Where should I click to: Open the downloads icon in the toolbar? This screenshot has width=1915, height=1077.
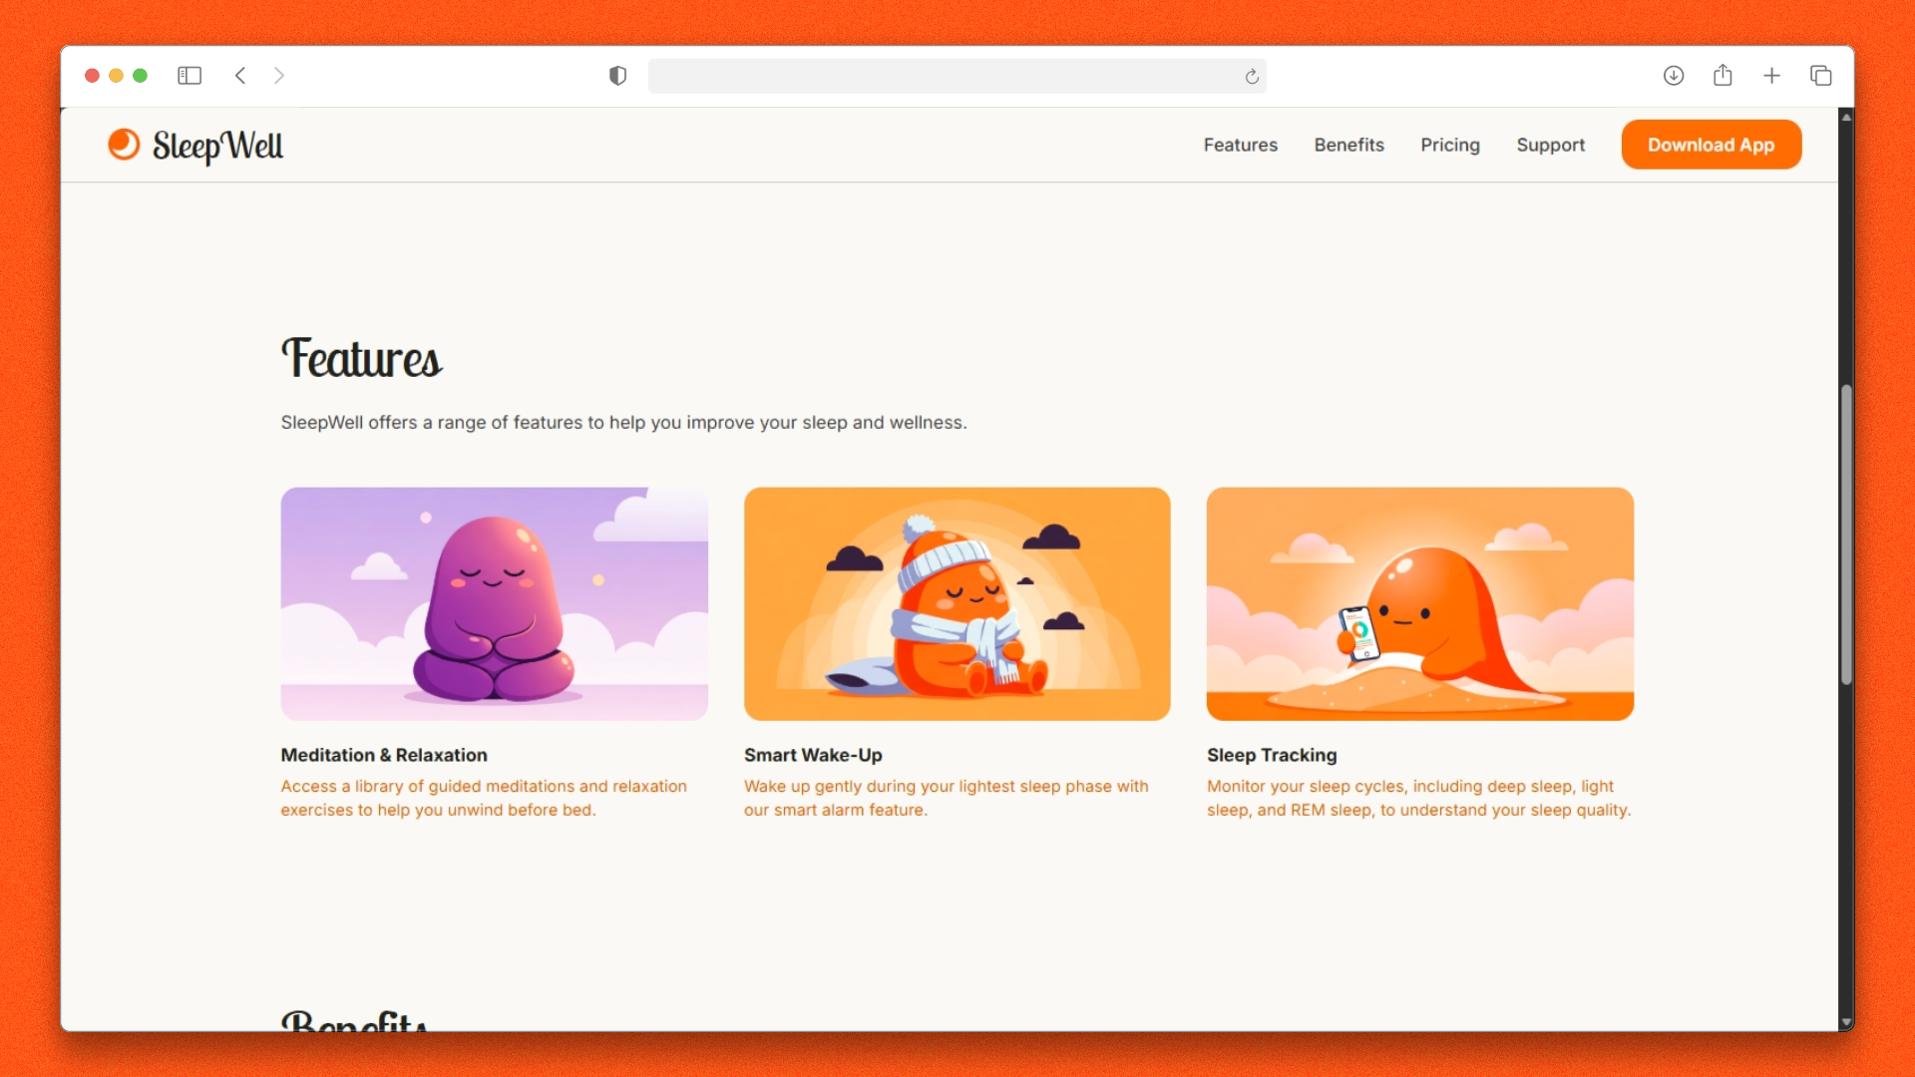tap(1674, 76)
